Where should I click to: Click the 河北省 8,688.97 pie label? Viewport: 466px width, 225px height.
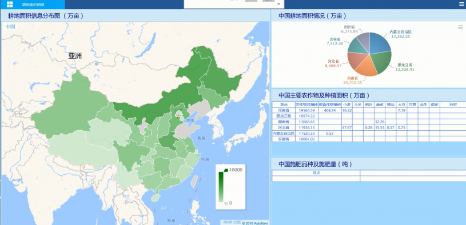(x=333, y=63)
